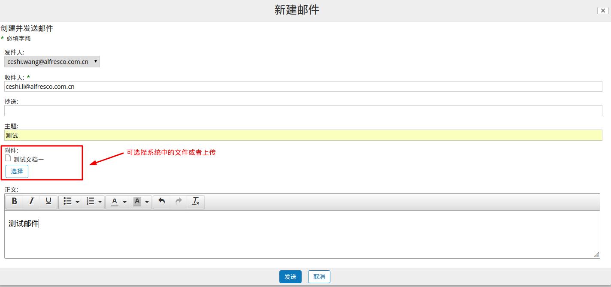
Task: Undo the last edit
Action: pos(162,201)
